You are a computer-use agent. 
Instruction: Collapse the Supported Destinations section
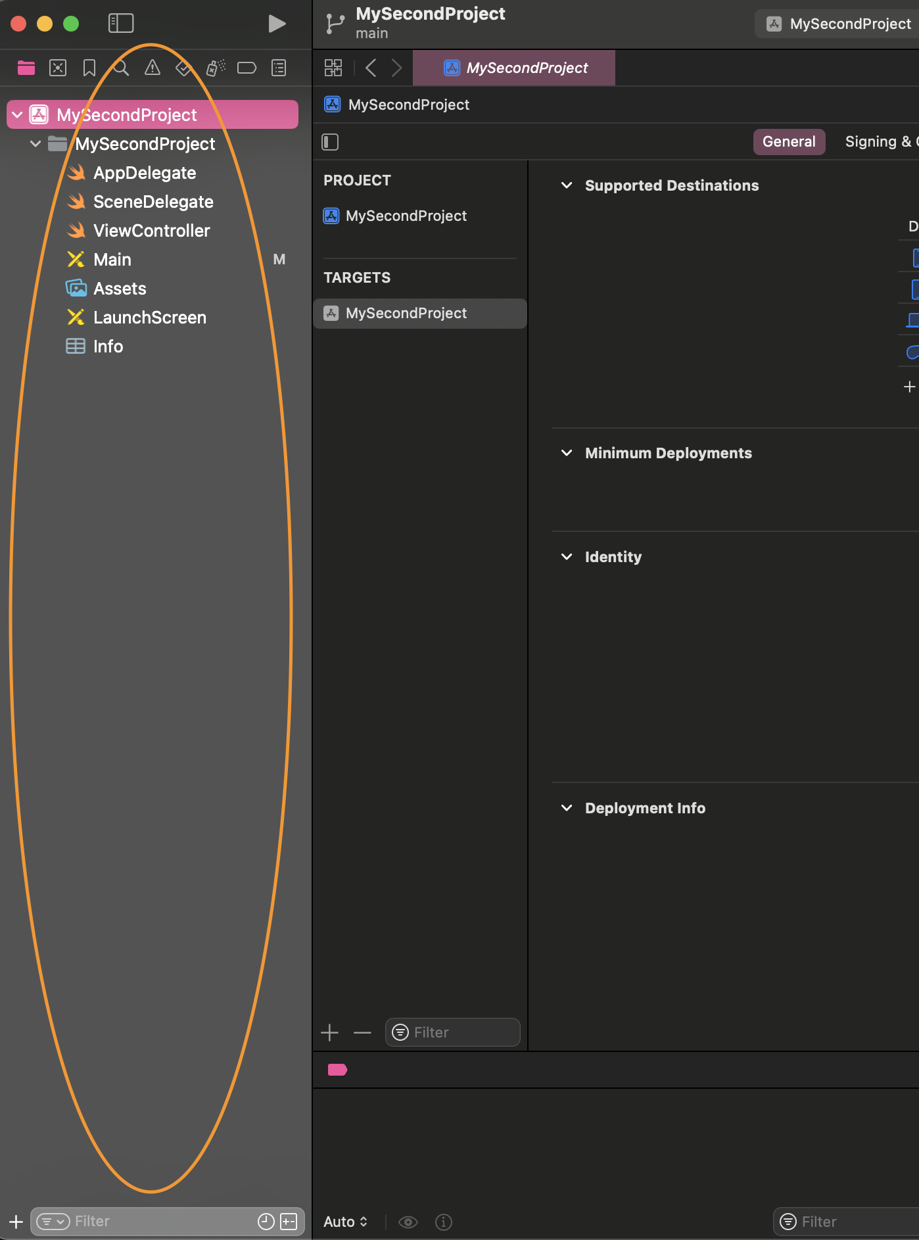(567, 185)
